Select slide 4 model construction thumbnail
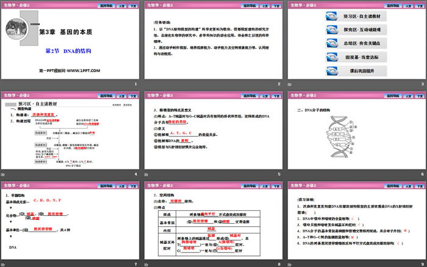The height and width of the screenshot is (267, 427). coord(70,134)
